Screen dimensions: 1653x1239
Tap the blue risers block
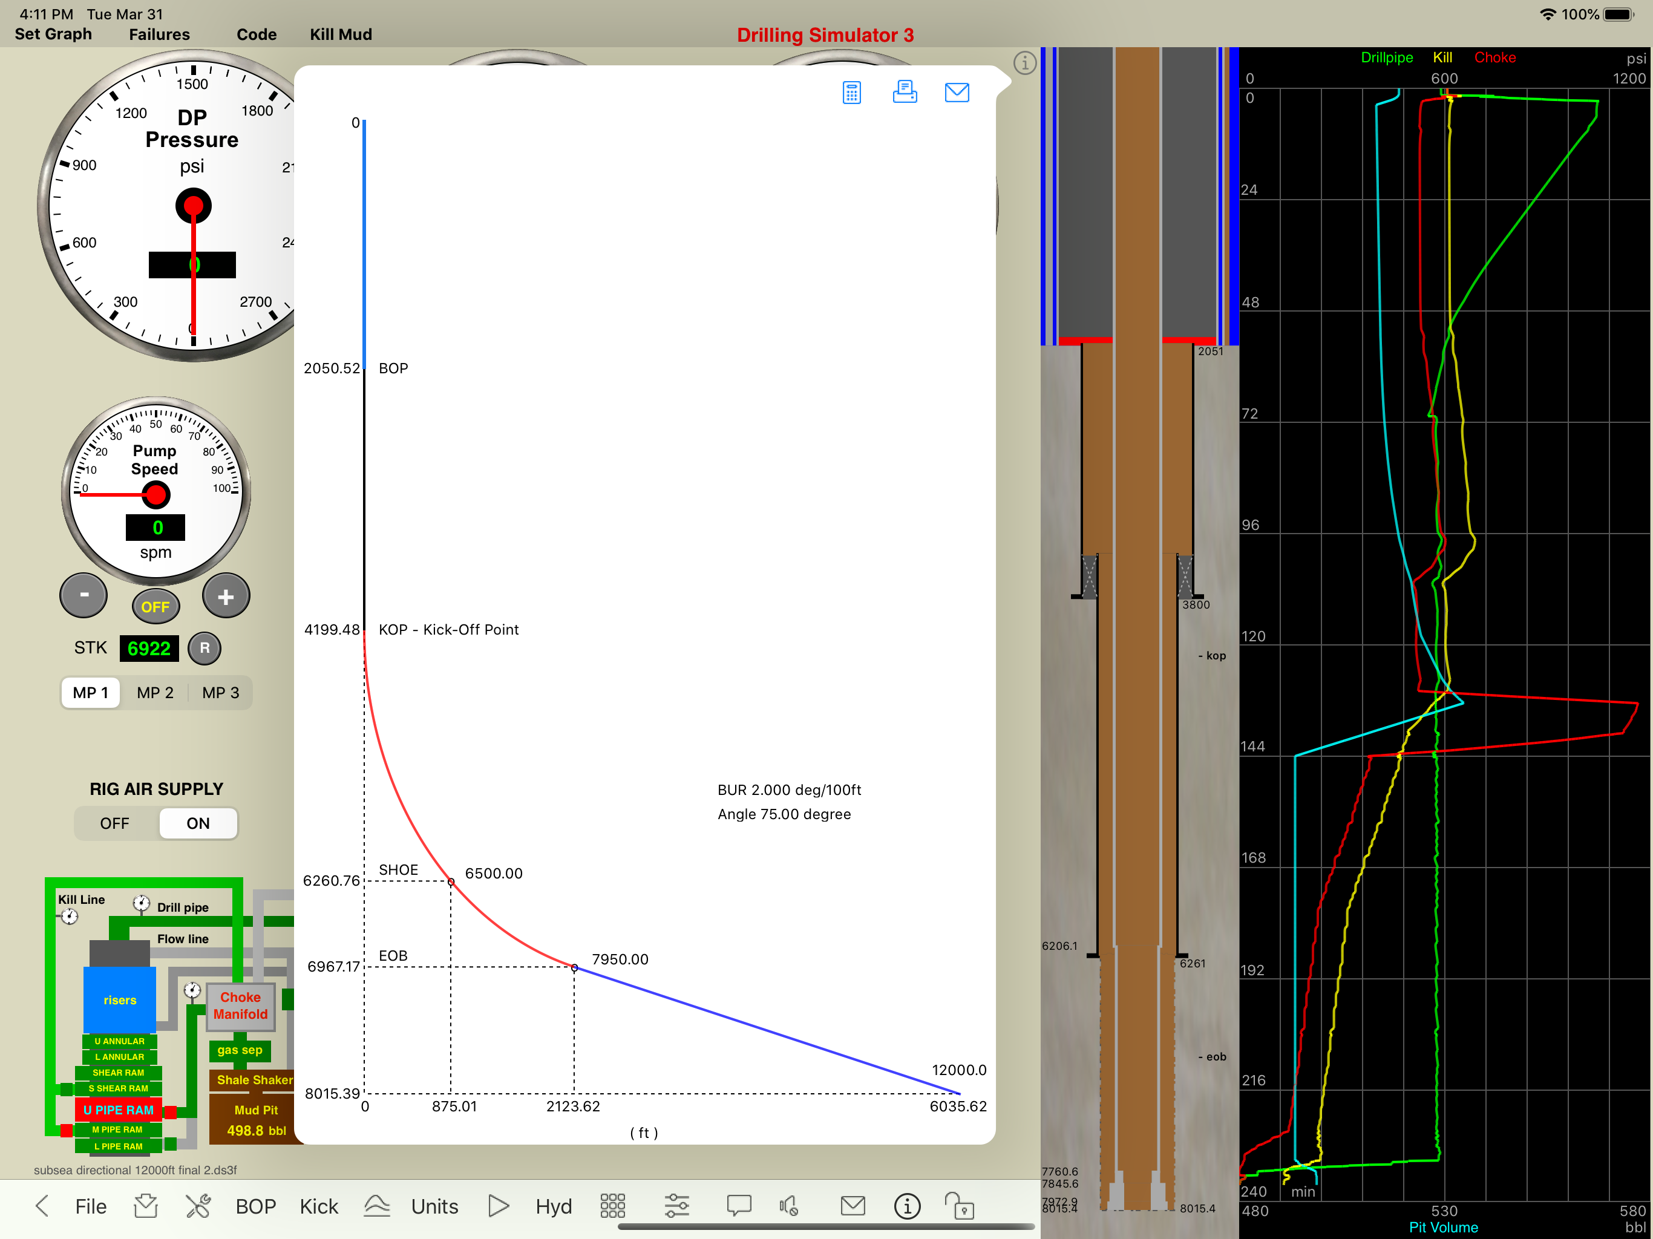point(120,1000)
